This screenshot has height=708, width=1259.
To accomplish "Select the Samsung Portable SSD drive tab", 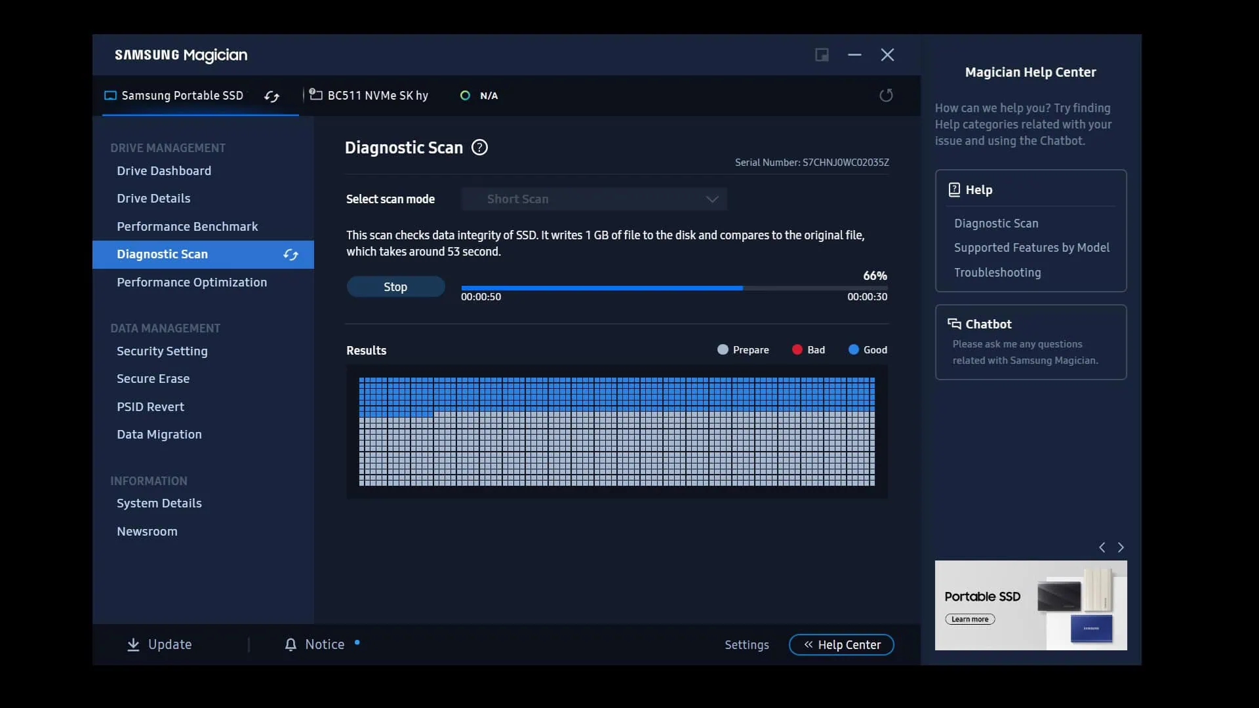I will [200, 96].
